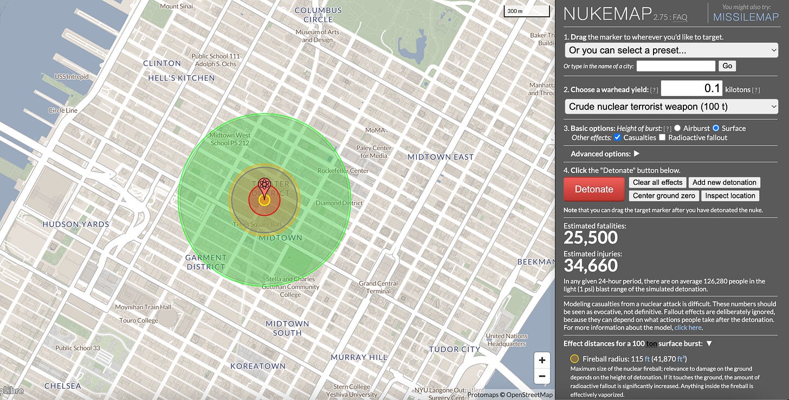The image size is (789, 400).
Task: Click the red Detonate button
Action: click(x=594, y=189)
